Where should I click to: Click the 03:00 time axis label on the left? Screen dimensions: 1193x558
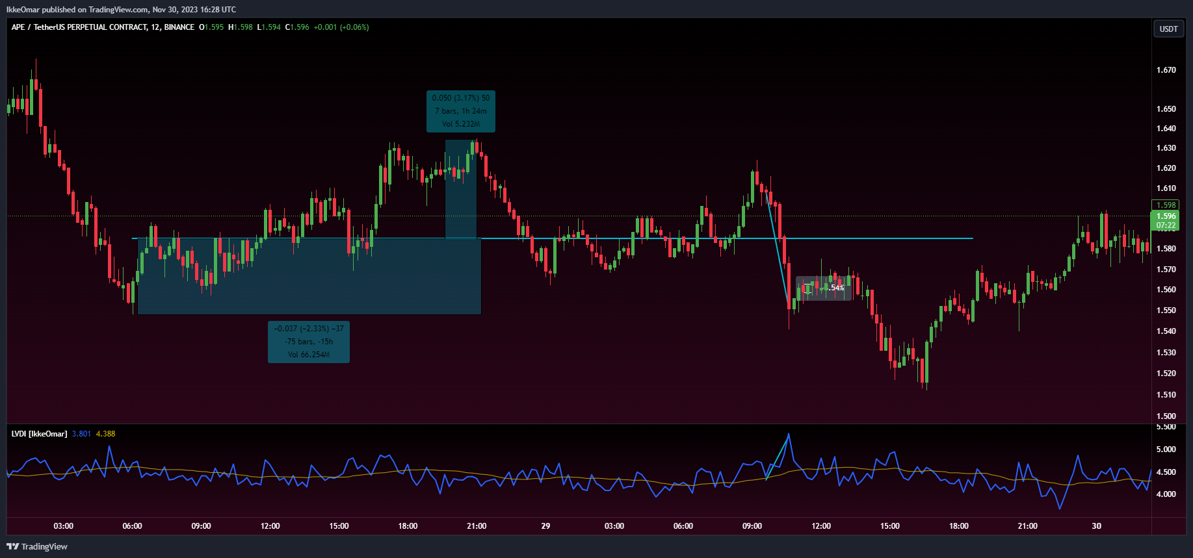click(x=64, y=526)
